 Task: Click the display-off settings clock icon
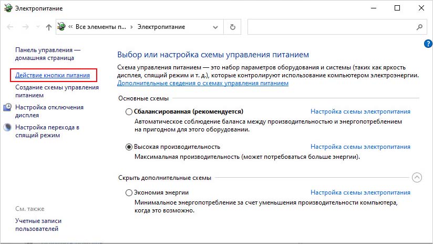[8, 107]
